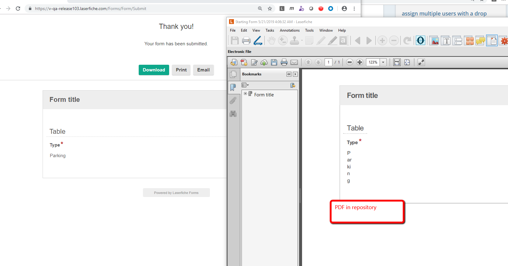Click the zoom-out minus button in PDF toolbar
The height and width of the screenshot is (266, 508).
(350, 62)
